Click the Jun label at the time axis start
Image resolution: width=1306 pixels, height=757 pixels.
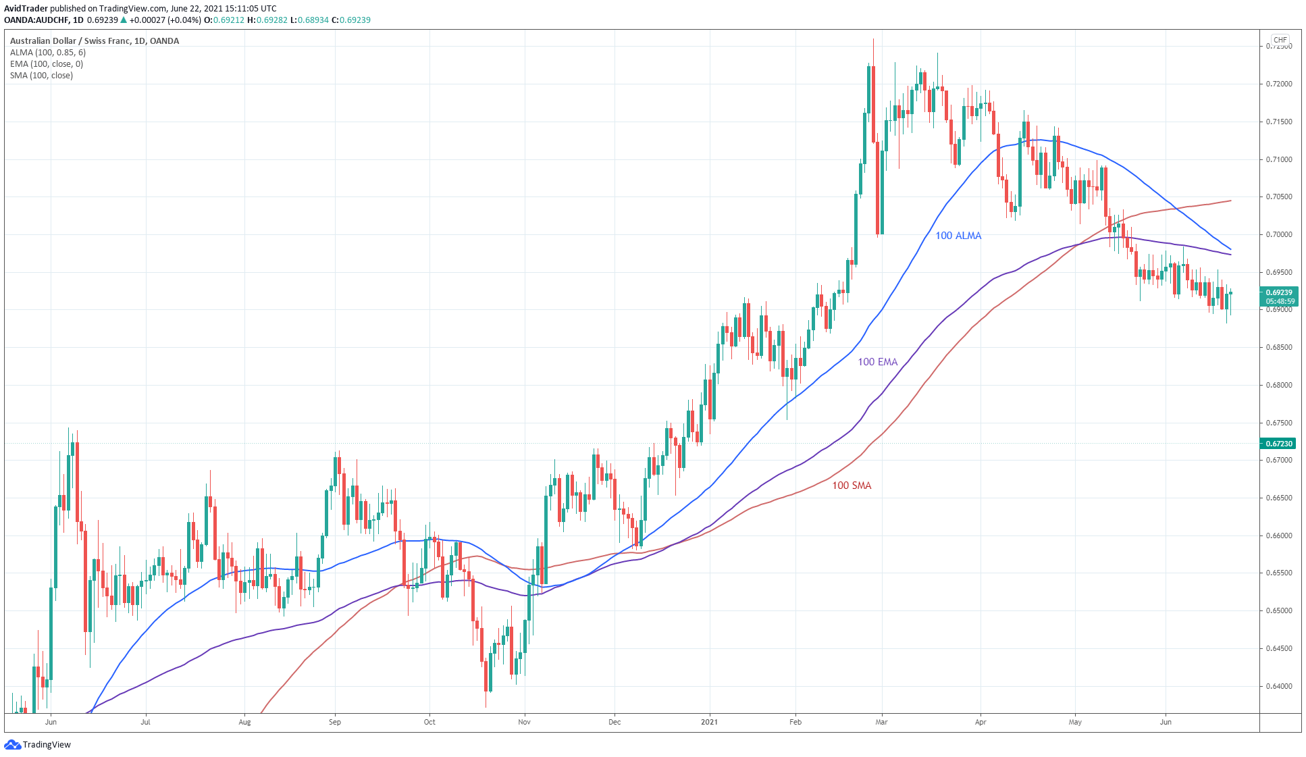tap(51, 722)
